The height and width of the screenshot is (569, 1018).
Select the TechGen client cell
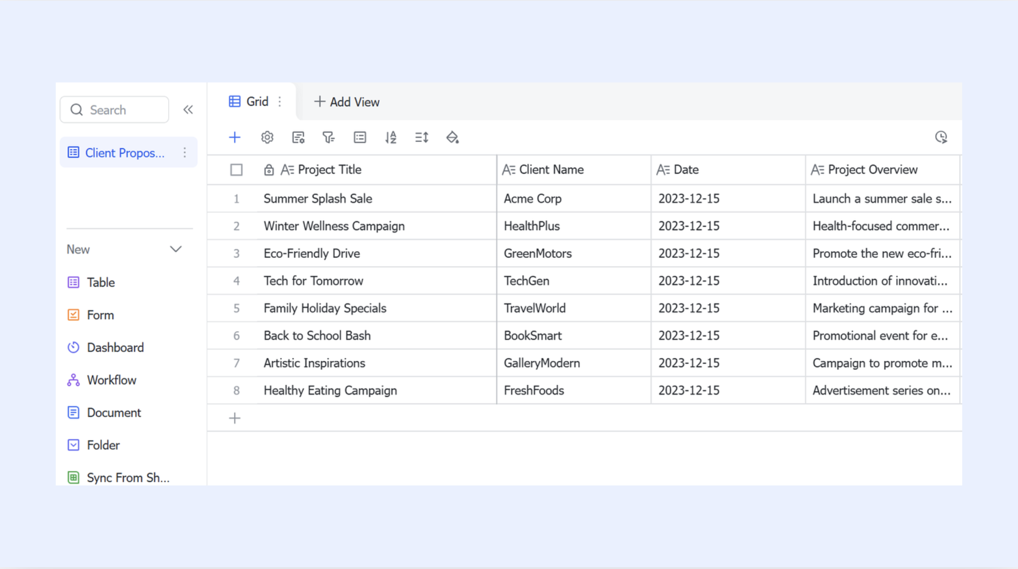[x=574, y=281]
